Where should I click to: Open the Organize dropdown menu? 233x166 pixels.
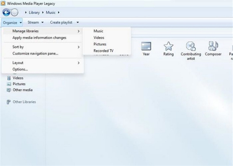click(x=12, y=23)
